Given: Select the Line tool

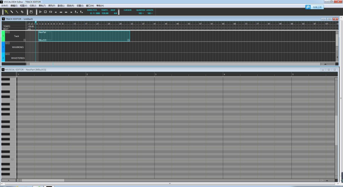Looking at the screenshot, I should tap(17, 12).
